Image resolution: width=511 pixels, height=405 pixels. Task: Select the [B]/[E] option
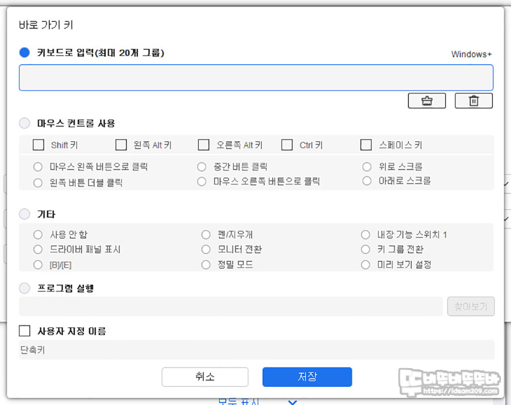pos(38,265)
